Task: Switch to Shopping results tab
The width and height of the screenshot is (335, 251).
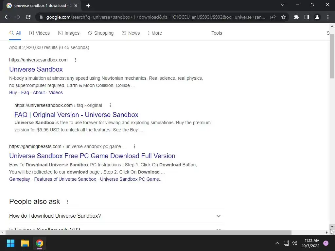Action: point(101,33)
